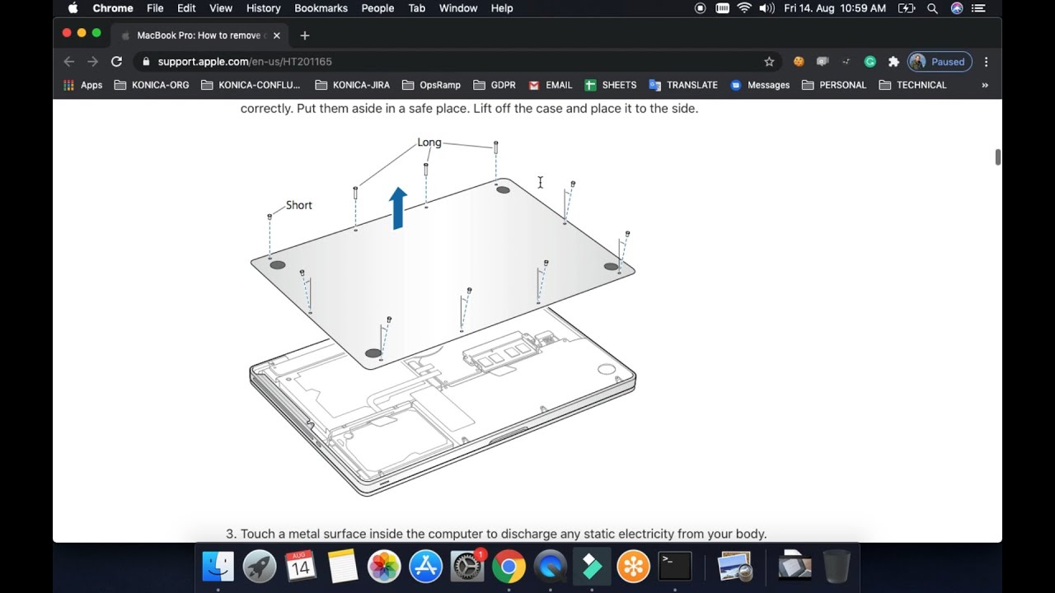Expand the PERSONAL bookmark folder
Viewport: 1055px width, 593px height.
[x=834, y=85]
